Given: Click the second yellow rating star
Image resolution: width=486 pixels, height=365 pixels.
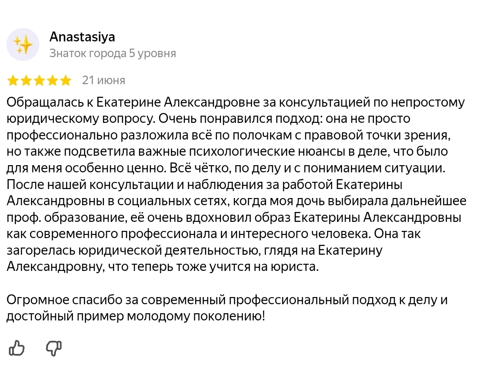Looking at the screenshot, I should pyautogui.click(x=26, y=81).
